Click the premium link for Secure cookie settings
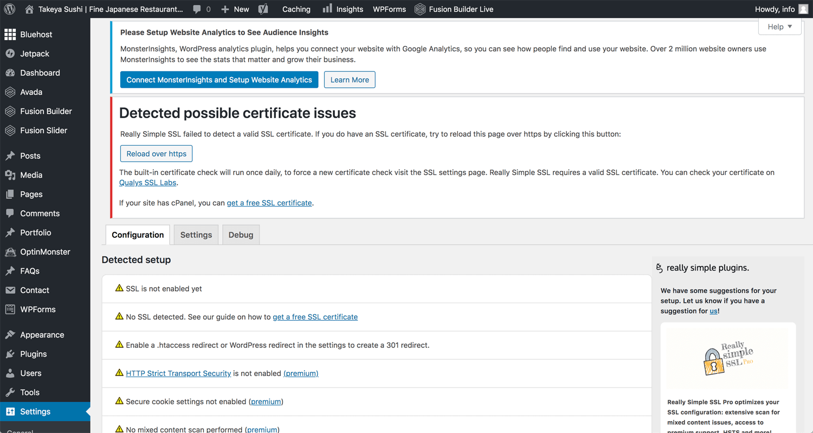This screenshot has height=433, width=813. click(266, 402)
